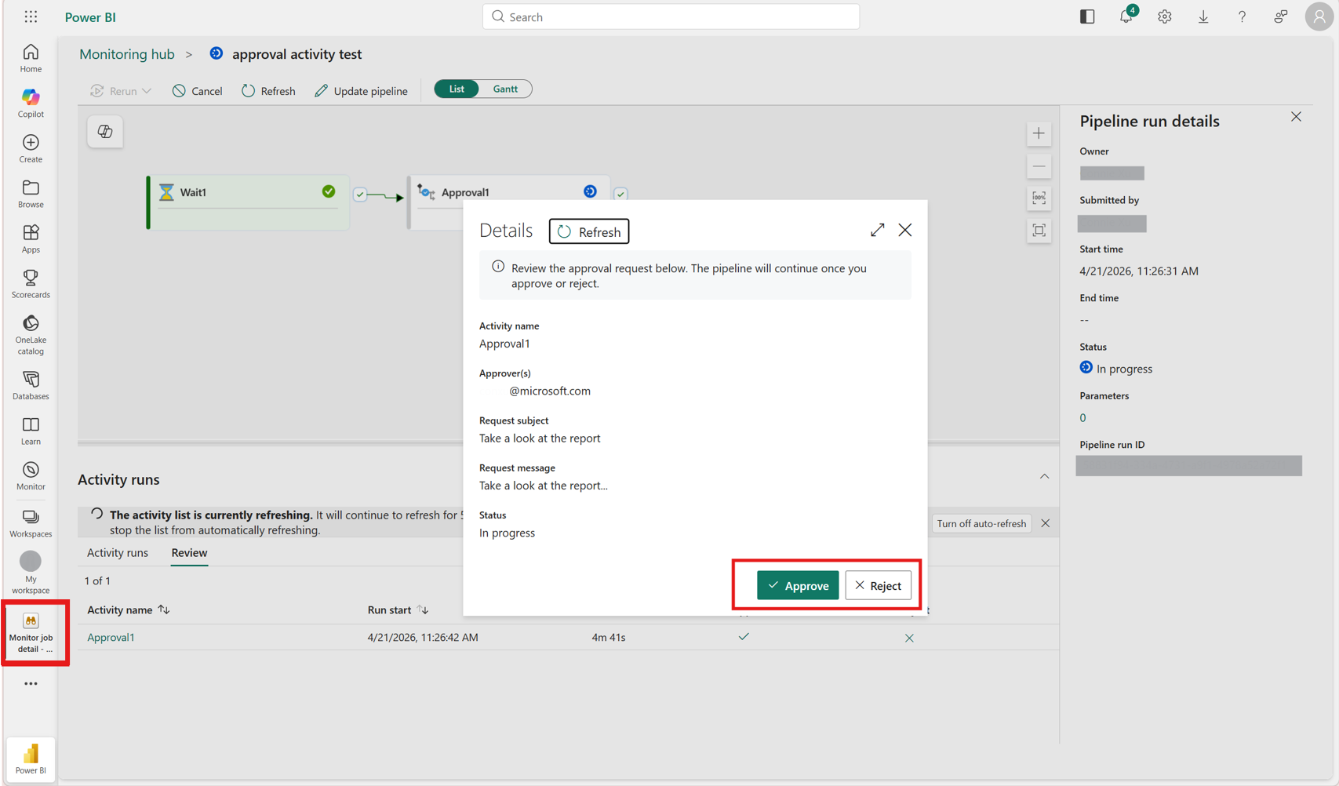
Task: Expand the Details dialog to full size
Action: (x=877, y=230)
